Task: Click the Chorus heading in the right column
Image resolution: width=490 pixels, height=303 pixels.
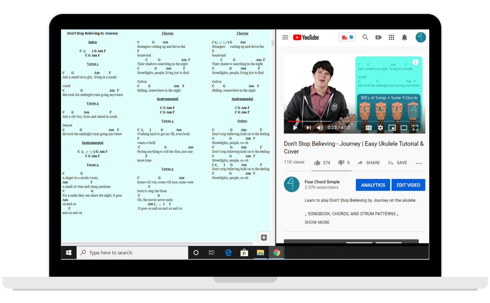Action: (242, 33)
